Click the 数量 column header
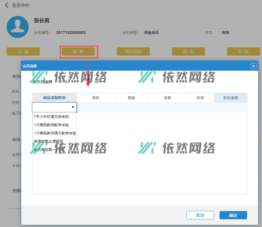Viewport: 262px width, 227px height. click(131, 98)
